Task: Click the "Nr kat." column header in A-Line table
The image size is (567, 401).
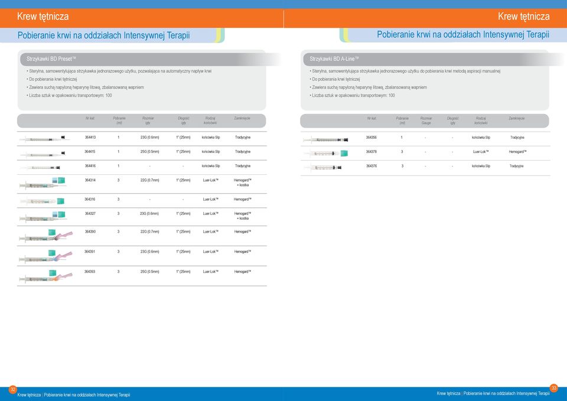Action: click(x=372, y=118)
